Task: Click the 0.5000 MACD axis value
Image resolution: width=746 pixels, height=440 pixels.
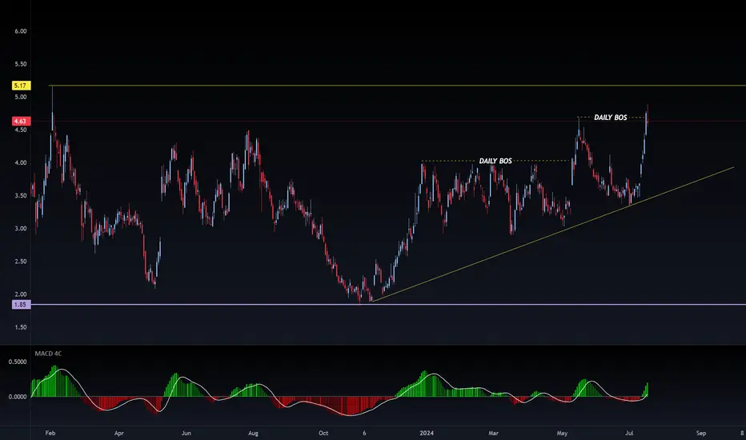Action: 18,362
